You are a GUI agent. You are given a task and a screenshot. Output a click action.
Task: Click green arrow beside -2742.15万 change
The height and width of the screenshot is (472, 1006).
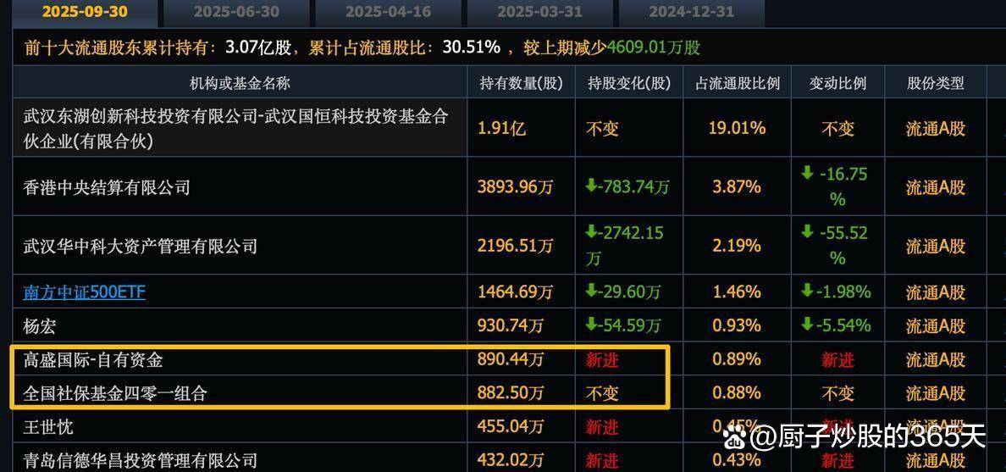point(591,232)
